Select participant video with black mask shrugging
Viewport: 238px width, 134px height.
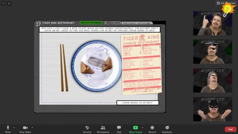tap(212, 109)
